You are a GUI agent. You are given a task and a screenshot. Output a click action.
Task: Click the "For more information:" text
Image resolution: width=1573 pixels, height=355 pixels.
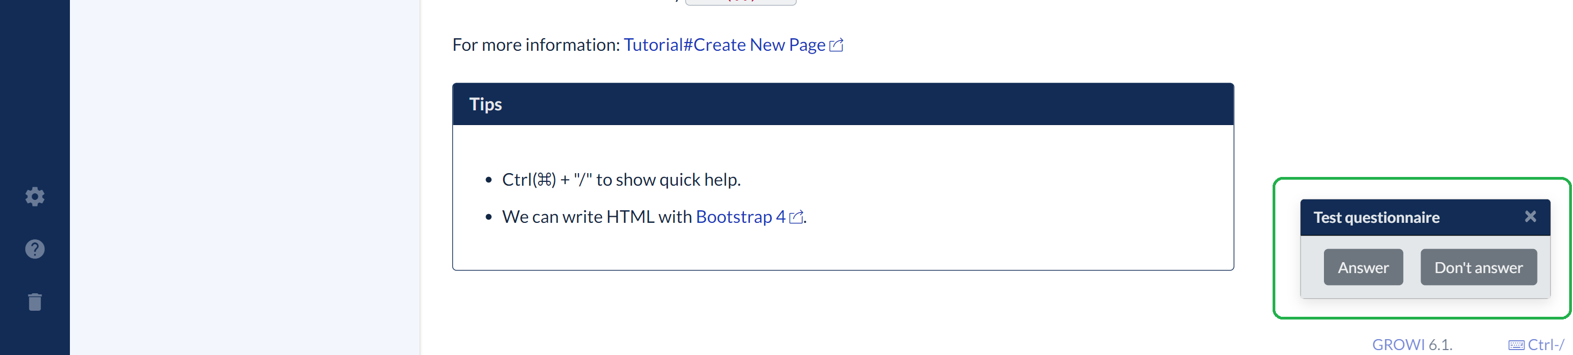[535, 45]
